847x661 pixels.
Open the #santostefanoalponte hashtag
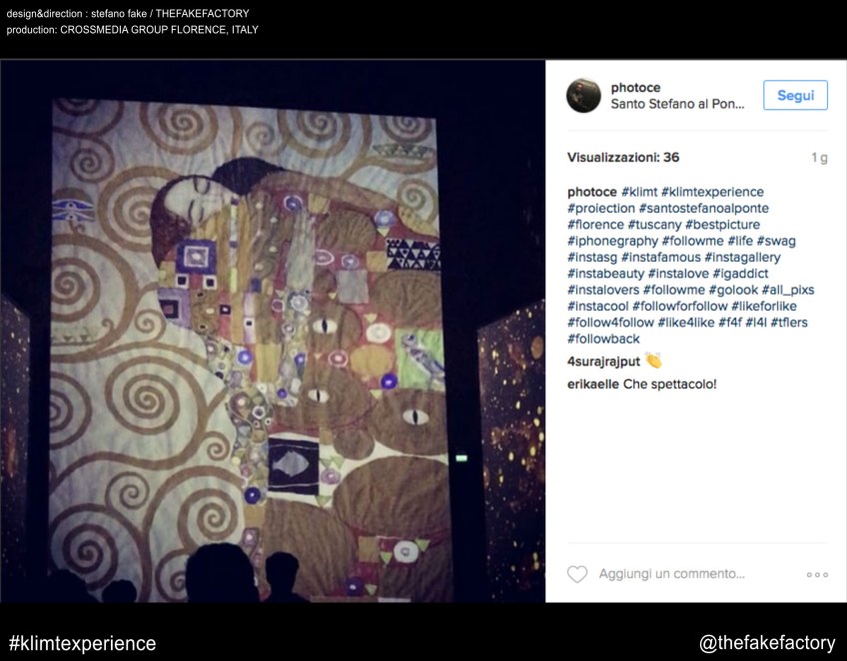pos(704,208)
